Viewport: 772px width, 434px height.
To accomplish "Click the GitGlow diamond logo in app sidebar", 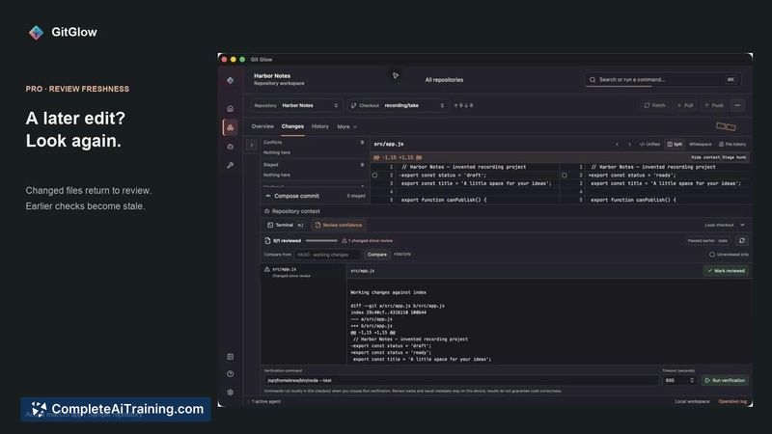I will (230, 80).
